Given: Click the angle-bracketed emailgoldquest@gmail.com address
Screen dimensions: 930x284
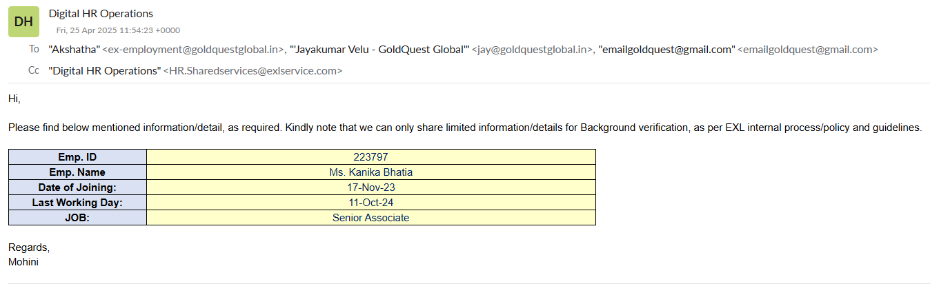Looking at the screenshot, I should pyautogui.click(x=807, y=50).
